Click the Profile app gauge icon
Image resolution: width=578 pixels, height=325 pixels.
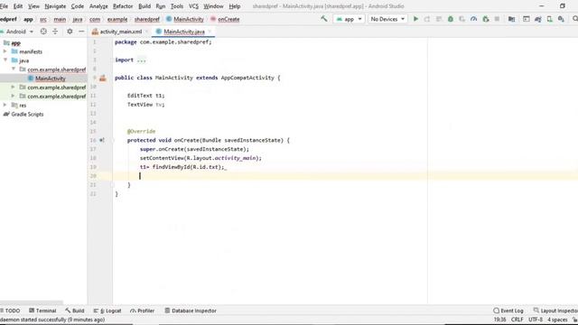click(x=473, y=19)
